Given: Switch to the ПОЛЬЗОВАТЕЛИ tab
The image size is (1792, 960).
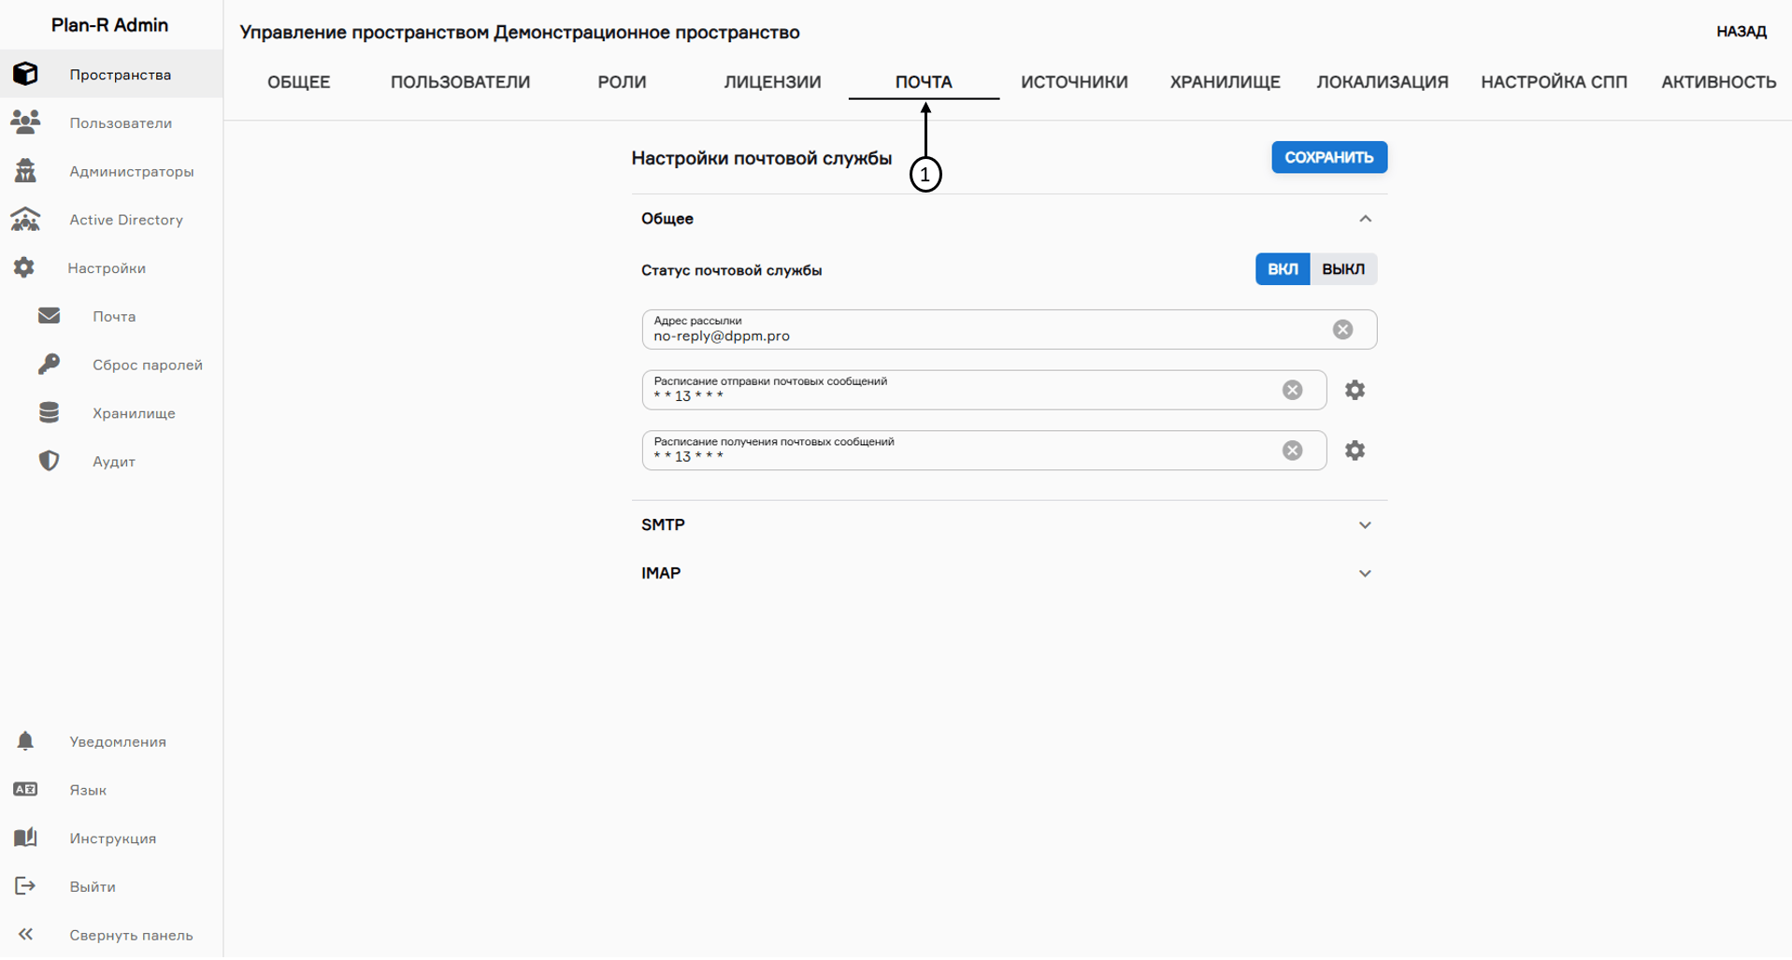Looking at the screenshot, I should pos(460,82).
